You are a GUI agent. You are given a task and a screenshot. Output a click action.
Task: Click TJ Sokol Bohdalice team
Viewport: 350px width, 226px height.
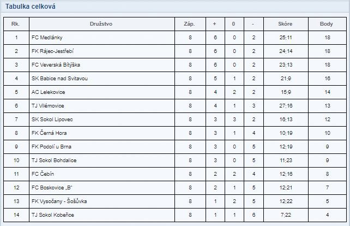[54, 160]
